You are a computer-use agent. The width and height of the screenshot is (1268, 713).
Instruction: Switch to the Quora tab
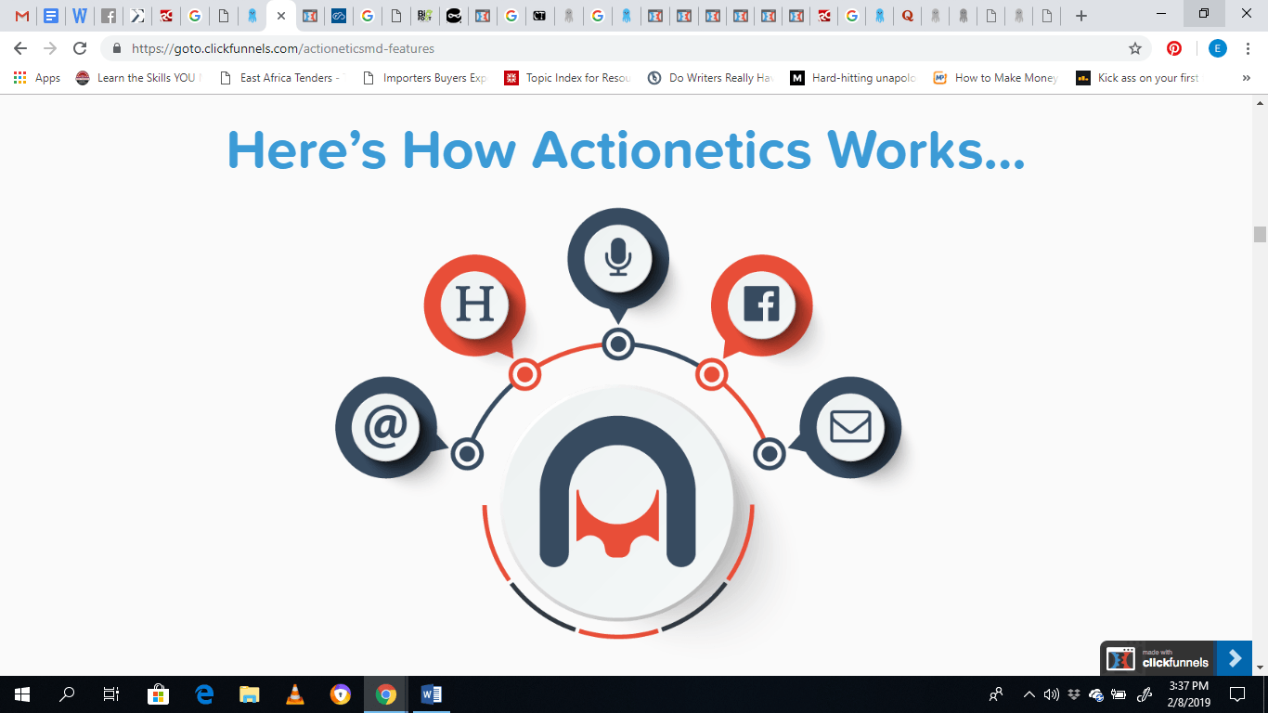coord(907,16)
